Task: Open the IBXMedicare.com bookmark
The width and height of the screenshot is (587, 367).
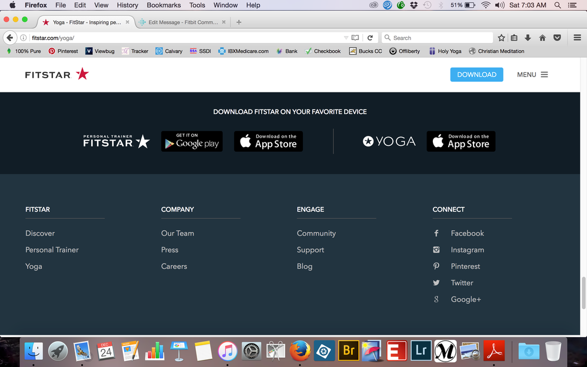Action: (x=244, y=51)
